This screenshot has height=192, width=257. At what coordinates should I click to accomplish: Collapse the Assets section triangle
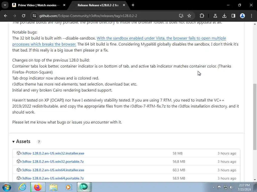click(14, 142)
